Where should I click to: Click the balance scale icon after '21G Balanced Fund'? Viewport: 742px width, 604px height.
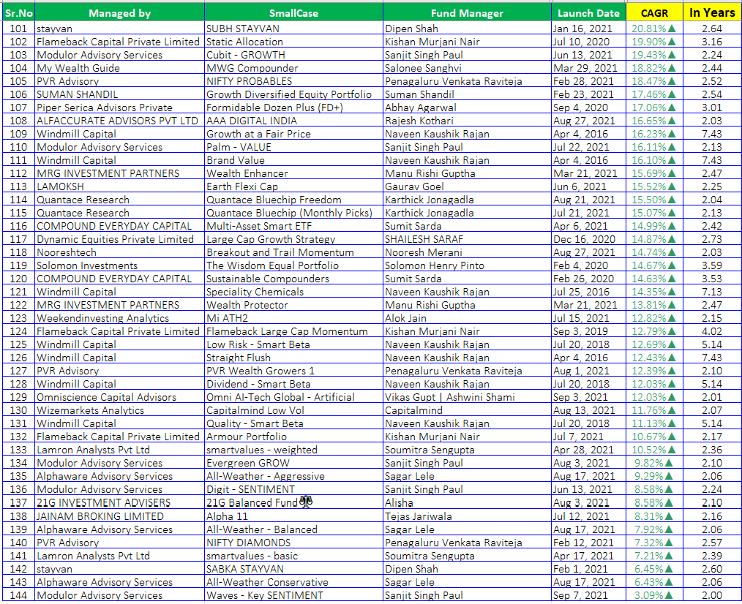pos(306,502)
